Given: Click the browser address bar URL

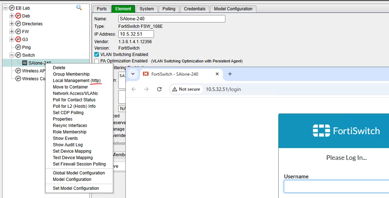Looking at the screenshot, I should tap(223, 89).
